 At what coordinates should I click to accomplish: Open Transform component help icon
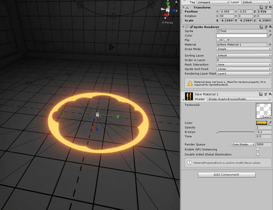pos(261,7)
